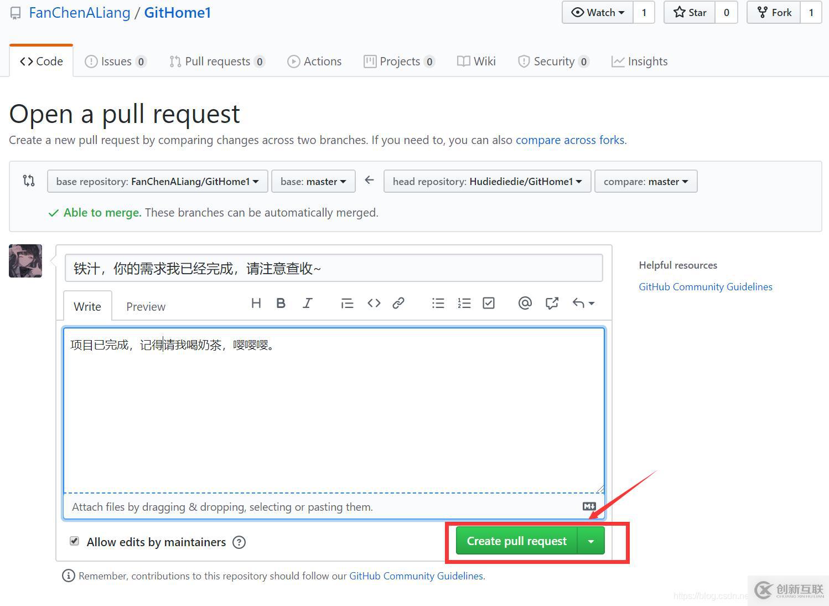829x606 pixels.
Task: Fork the repository
Action: coord(774,12)
